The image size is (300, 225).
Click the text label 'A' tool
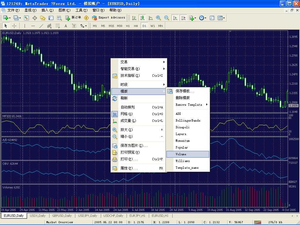coord(66,26)
